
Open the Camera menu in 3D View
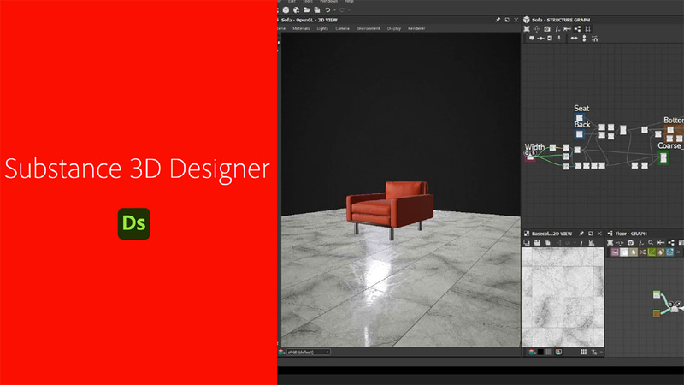point(343,28)
